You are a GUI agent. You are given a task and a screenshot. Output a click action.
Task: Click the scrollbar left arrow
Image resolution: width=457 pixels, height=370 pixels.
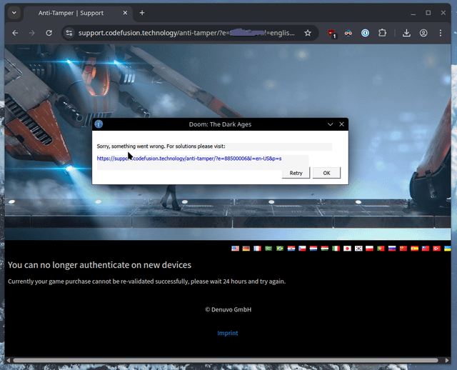(x=8, y=361)
